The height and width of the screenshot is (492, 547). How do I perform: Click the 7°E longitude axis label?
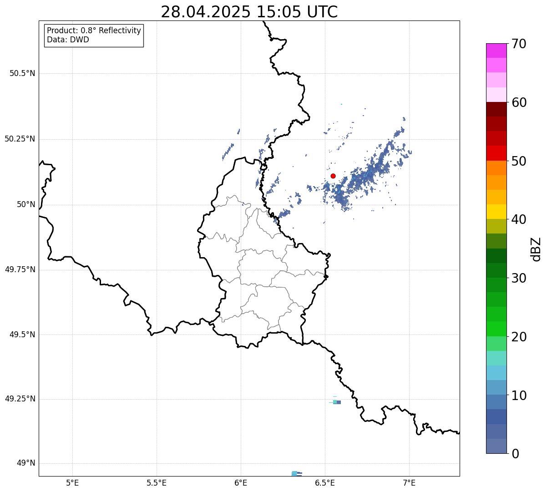pyautogui.click(x=409, y=482)
